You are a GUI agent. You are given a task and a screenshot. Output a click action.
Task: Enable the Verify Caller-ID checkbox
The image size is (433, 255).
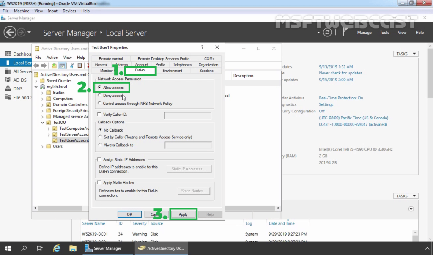click(x=99, y=114)
